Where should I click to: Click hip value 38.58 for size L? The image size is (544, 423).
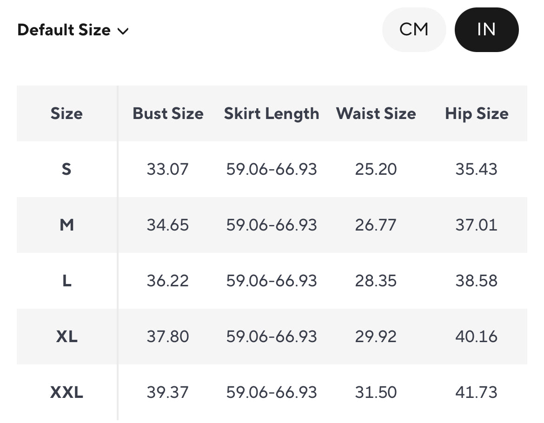[477, 281]
